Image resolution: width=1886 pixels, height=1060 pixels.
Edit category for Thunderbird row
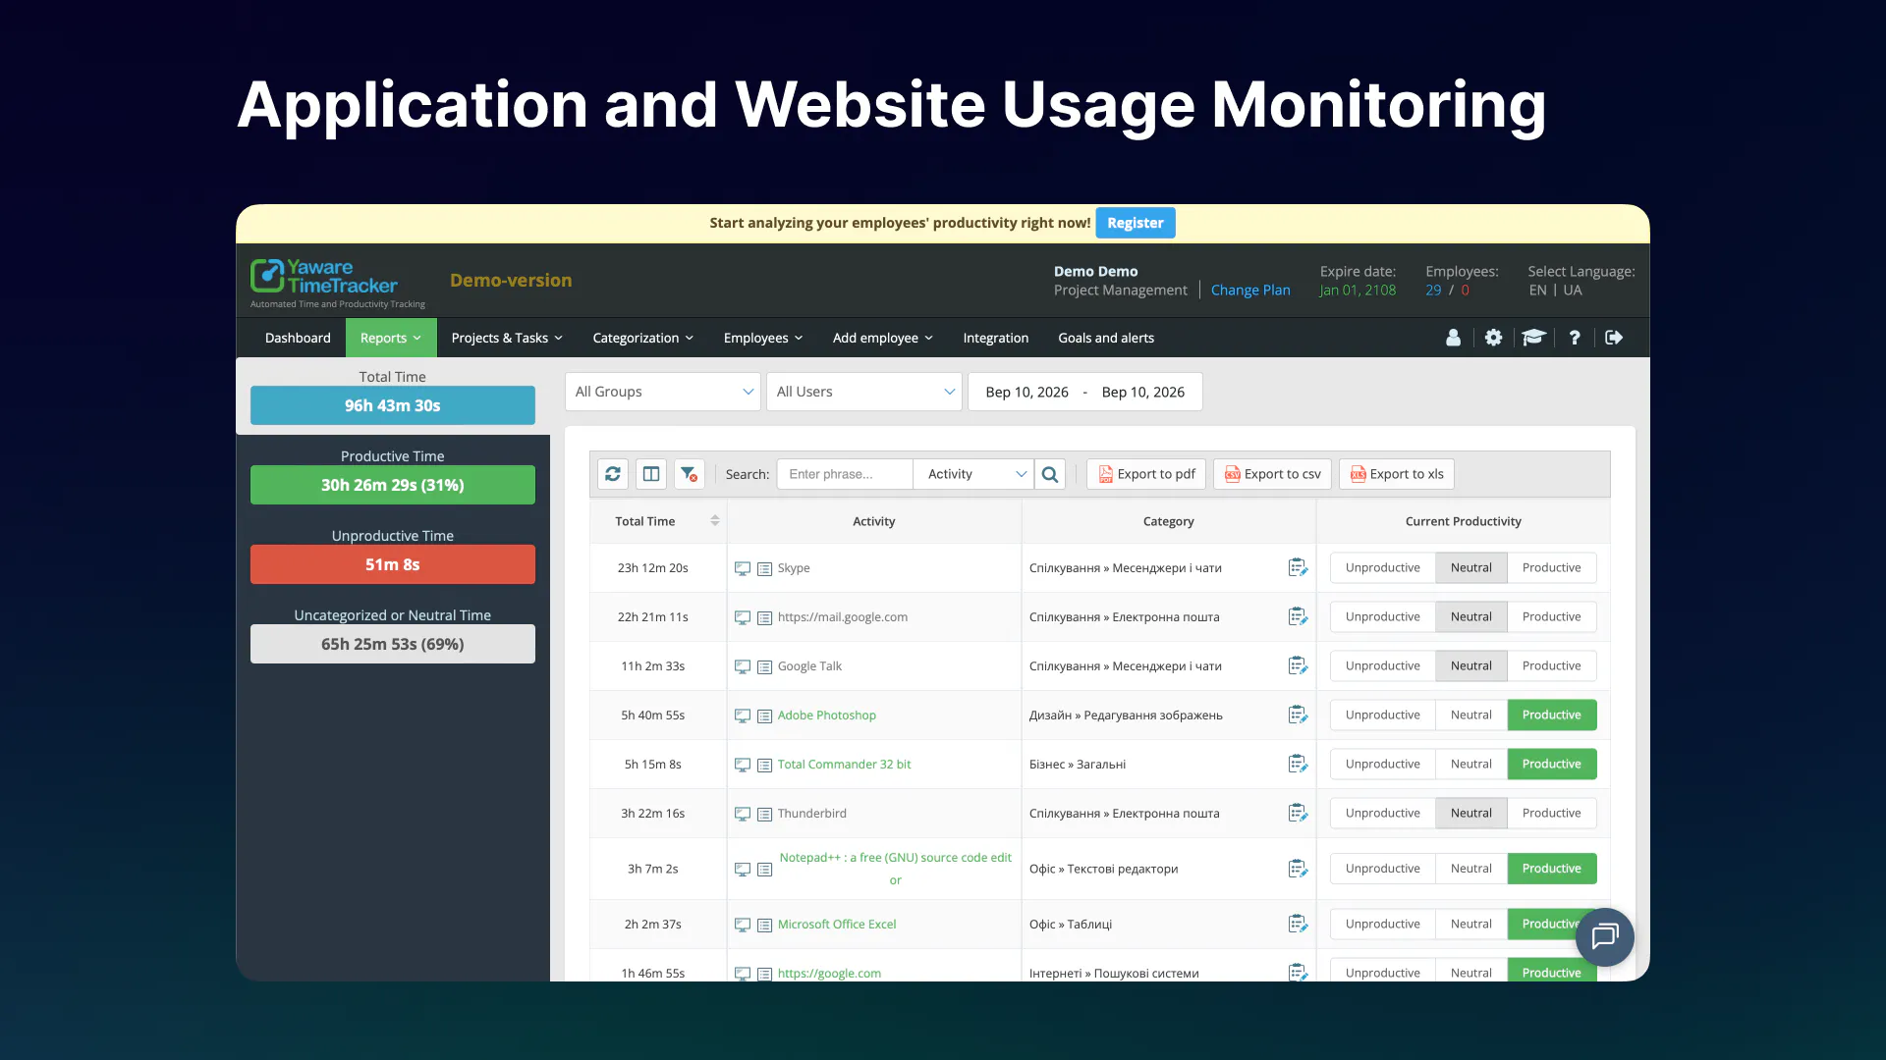point(1298,813)
